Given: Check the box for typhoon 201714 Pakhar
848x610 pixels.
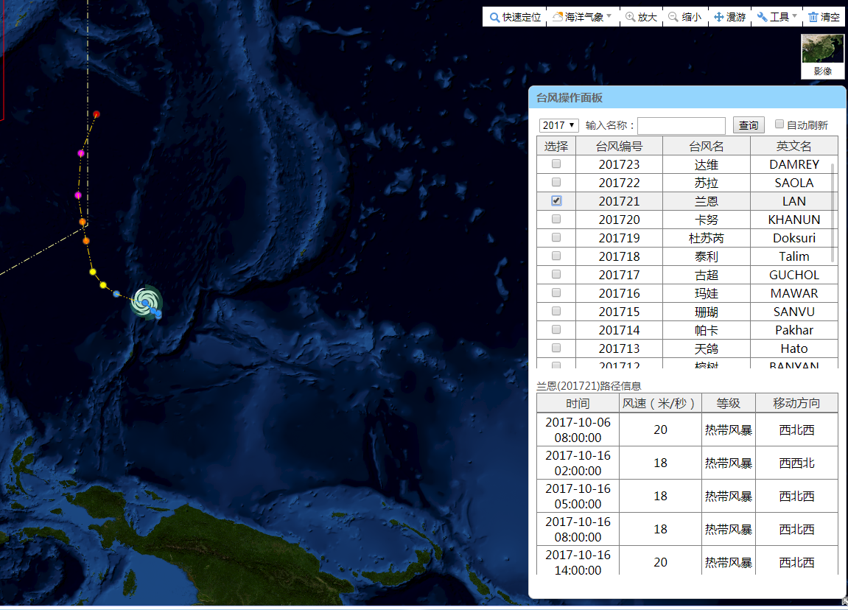Looking at the screenshot, I should [556, 329].
